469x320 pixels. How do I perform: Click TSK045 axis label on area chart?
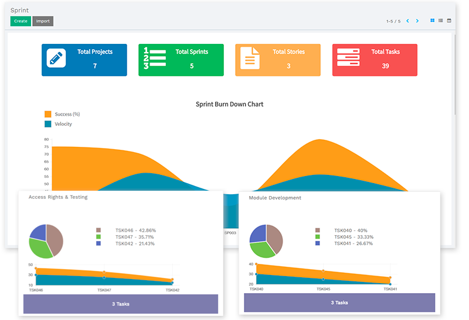pos(324,289)
